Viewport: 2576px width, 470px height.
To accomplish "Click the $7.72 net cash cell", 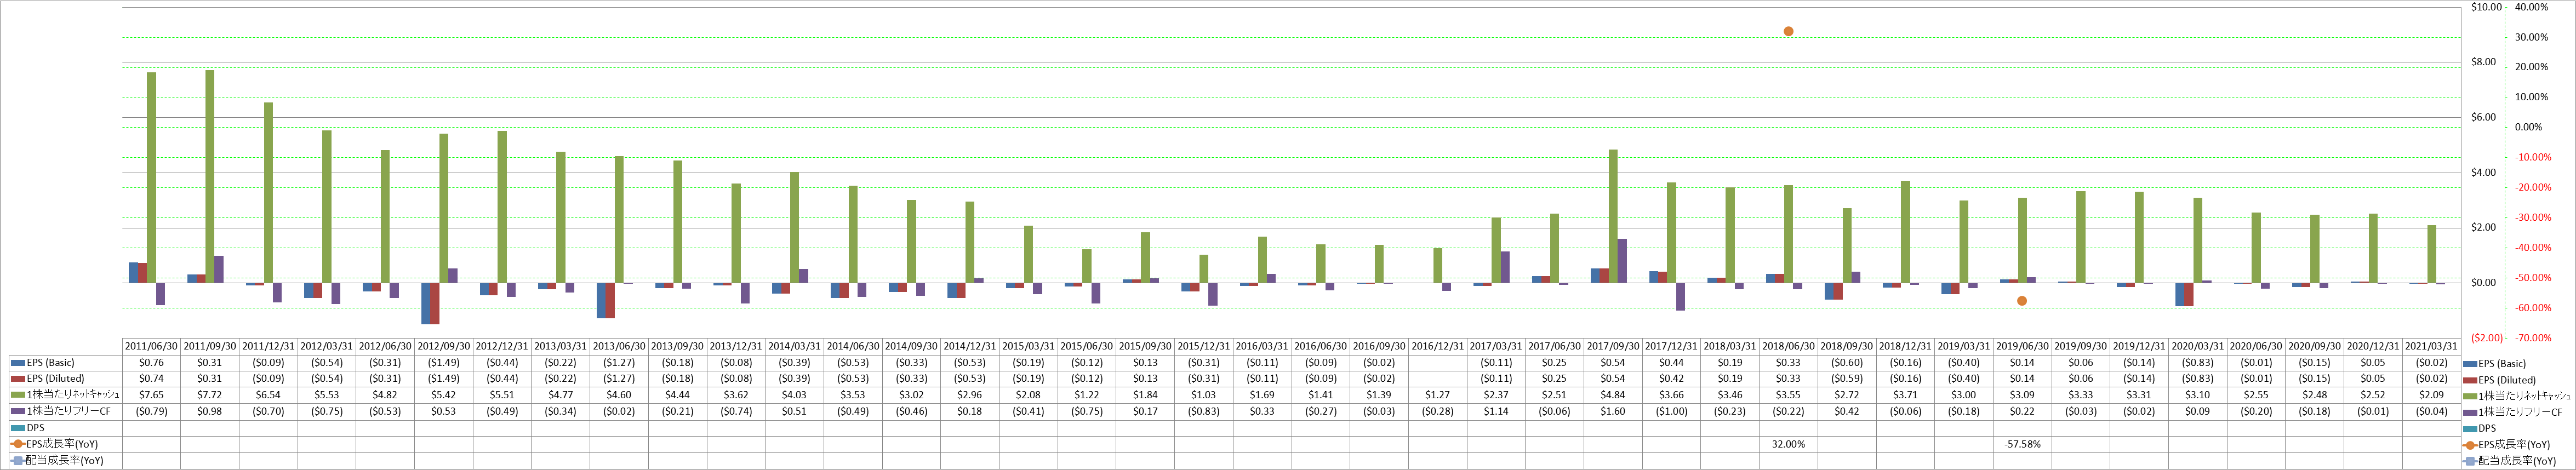I will (x=210, y=395).
